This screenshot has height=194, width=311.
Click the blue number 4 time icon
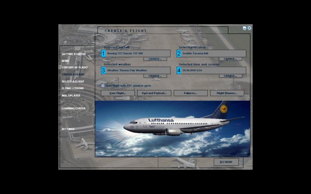179,70
